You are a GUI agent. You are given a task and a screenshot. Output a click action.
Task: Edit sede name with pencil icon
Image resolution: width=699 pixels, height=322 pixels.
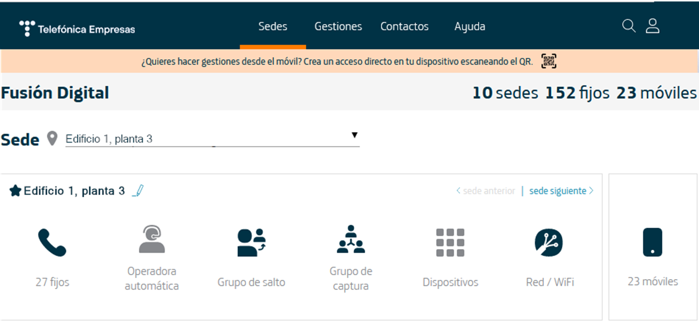[138, 191]
